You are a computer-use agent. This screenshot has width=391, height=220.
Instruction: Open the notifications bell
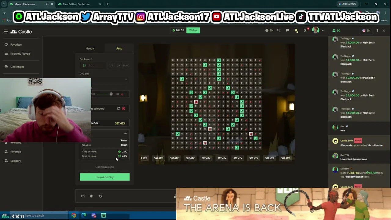coord(296,30)
